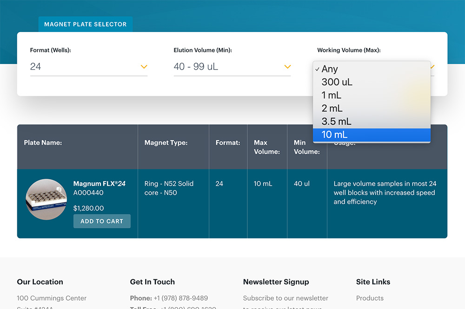Open the Magnum FLX 24 product name link
This screenshot has height=309, width=465.
(x=99, y=184)
